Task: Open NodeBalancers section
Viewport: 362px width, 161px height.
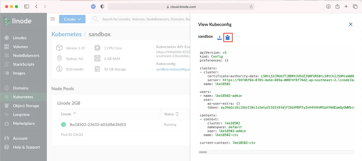Action: 26,55
